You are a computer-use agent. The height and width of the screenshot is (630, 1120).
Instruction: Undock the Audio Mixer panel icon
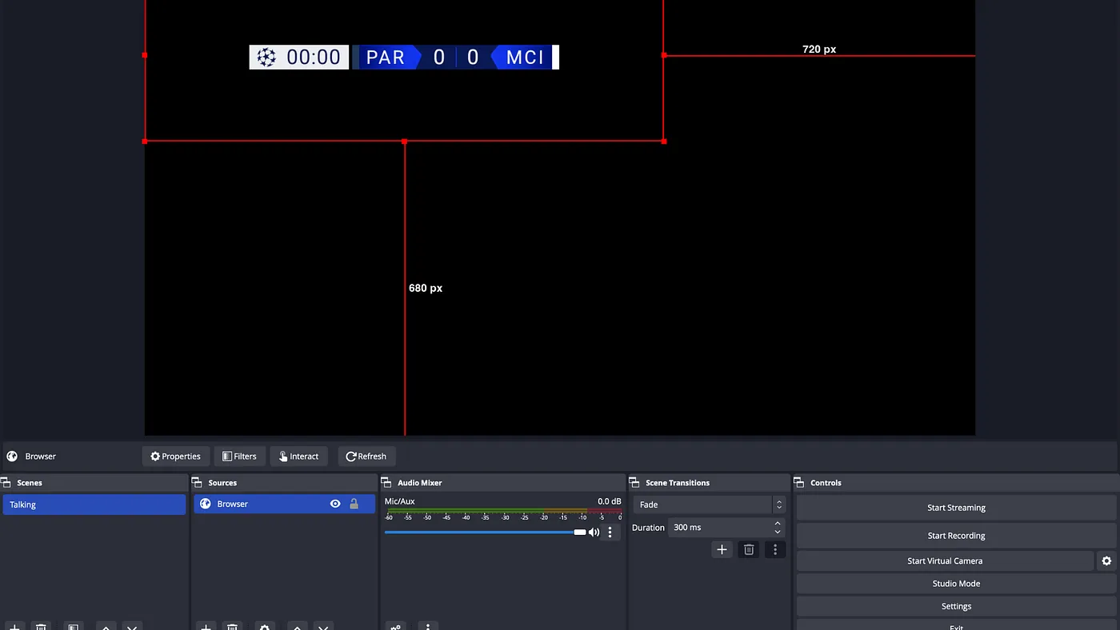pyautogui.click(x=386, y=483)
